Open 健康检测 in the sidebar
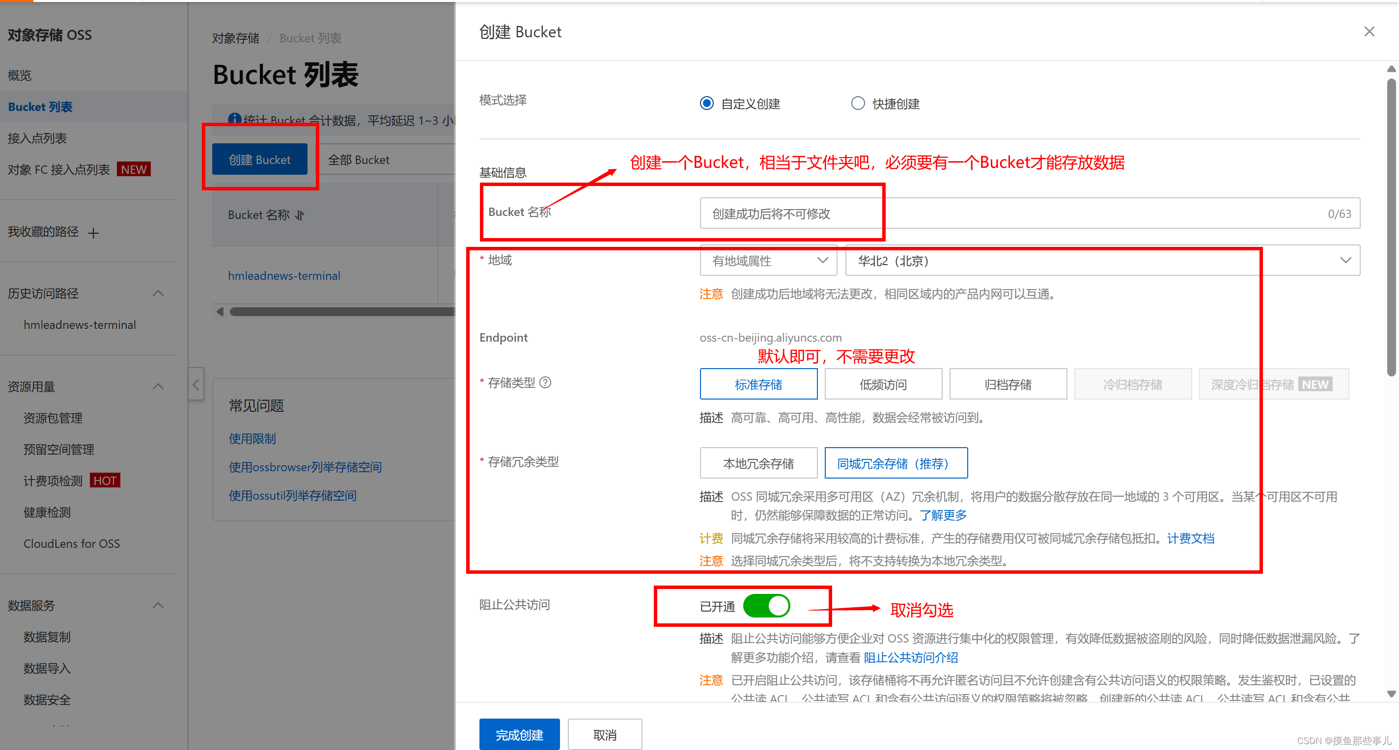This screenshot has width=1399, height=750. point(47,512)
